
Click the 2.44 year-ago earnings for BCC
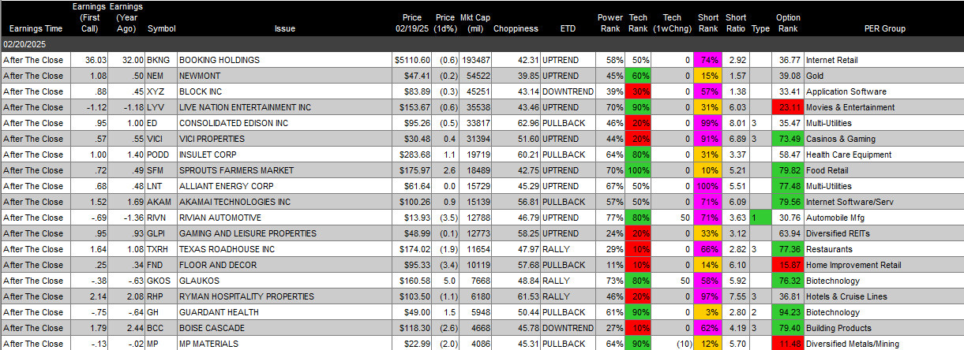[x=127, y=328]
